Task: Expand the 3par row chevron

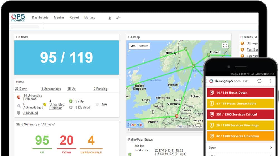Action: (x=271, y=148)
